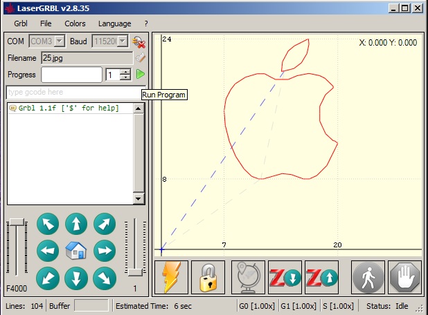Open the Colors menu
Viewport: 428px width, 315px height.
[x=75, y=23]
